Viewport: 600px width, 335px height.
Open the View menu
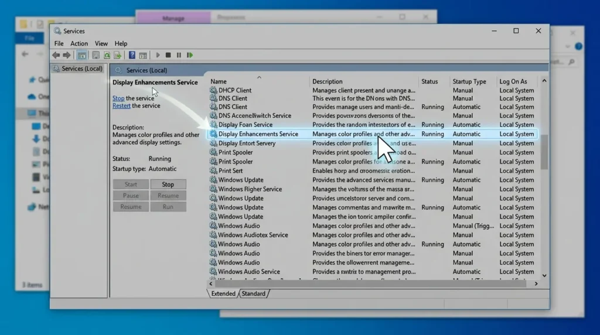(x=101, y=43)
